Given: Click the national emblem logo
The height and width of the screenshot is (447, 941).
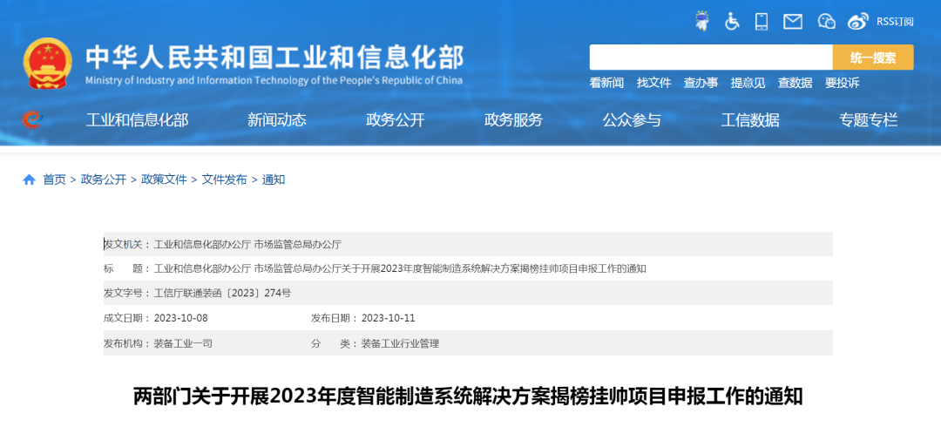Looking at the screenshot, I should 47,64.
